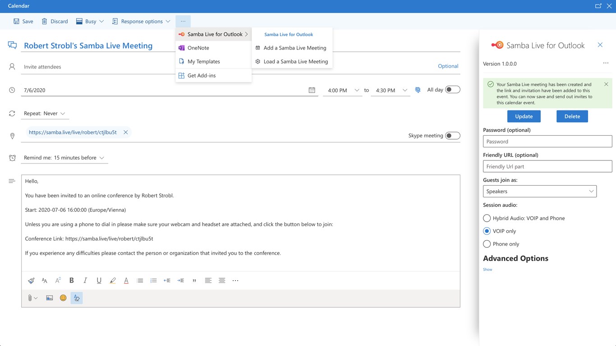This screenshot has width=616, height=346.
Task: Toggle the Skype meeting switch
Action: tap(453, 136)
